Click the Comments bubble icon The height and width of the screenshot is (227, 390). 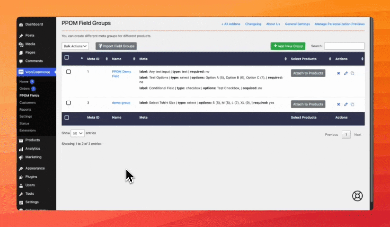coord(21,61)
